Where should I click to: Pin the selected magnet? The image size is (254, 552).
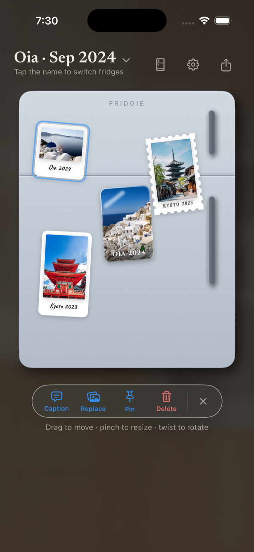coord(130,401)
